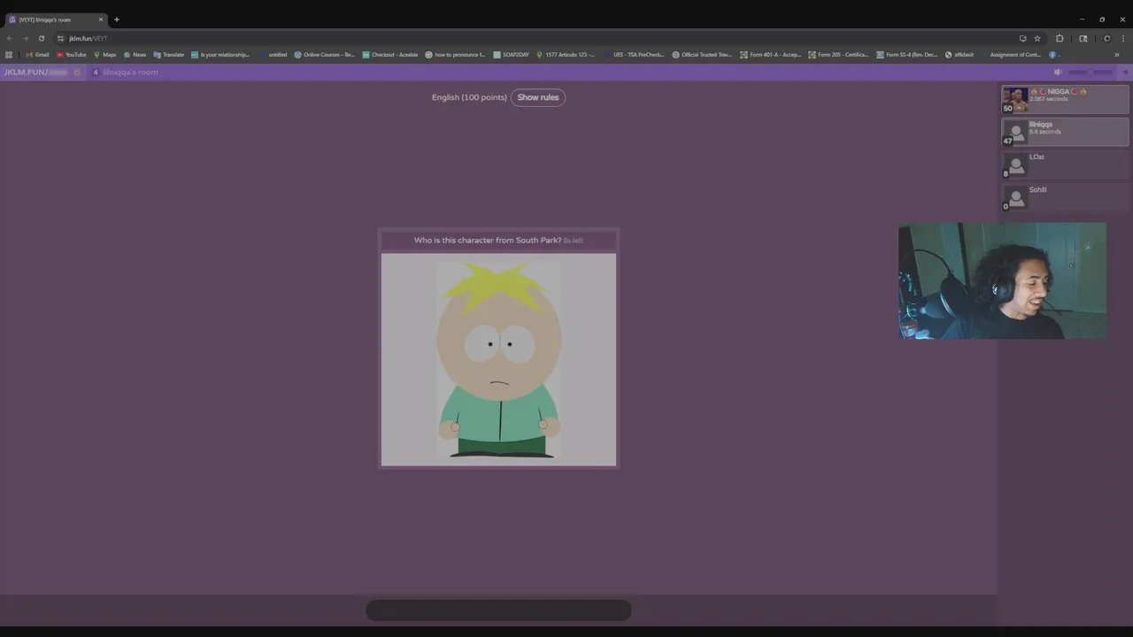Go back using browser back arrow

click(9, 38)
